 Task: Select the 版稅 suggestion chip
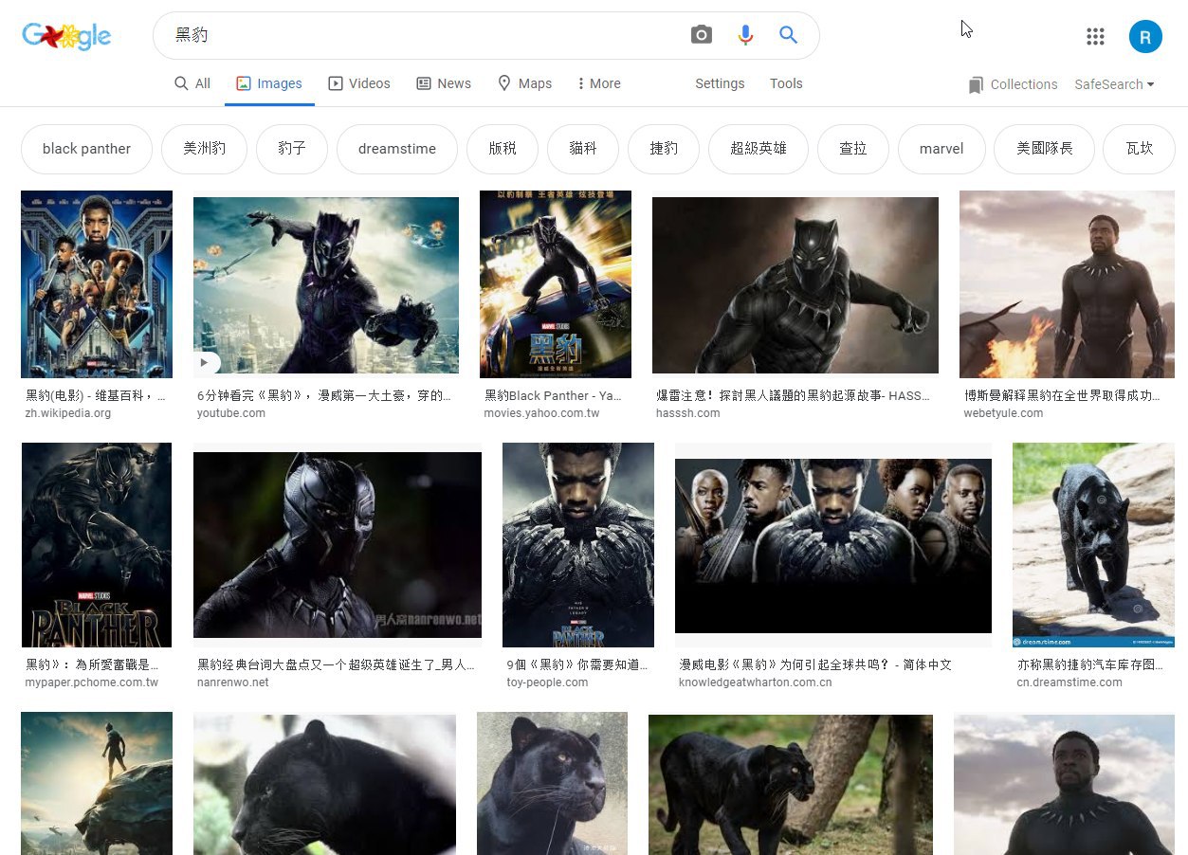[x=503, y=149]
